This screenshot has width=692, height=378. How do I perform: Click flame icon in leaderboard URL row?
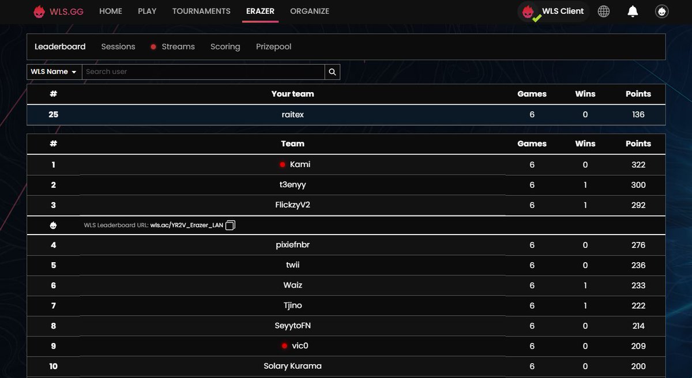[x=54, y=225]
